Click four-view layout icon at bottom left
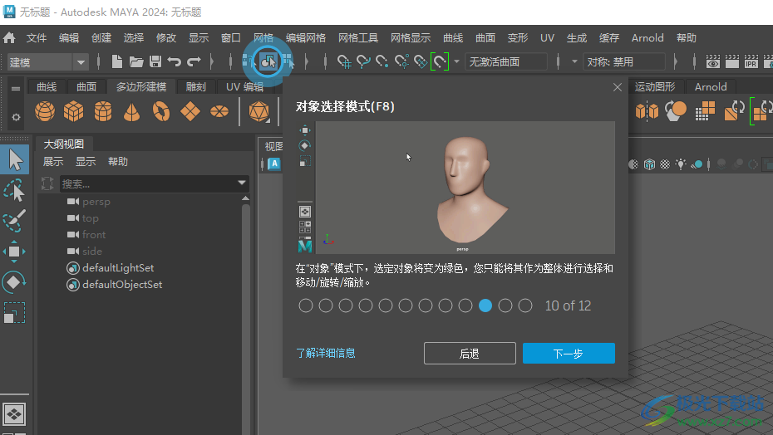 14,414
